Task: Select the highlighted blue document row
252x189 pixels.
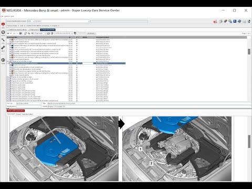Action: pos(66,63)
